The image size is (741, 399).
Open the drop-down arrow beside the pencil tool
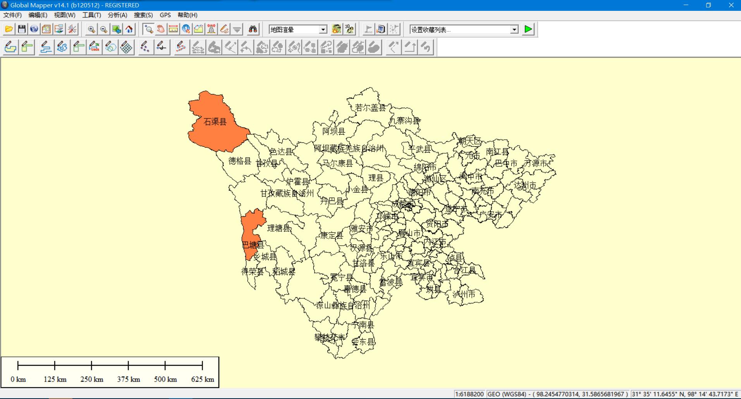[x=237, y=29]
